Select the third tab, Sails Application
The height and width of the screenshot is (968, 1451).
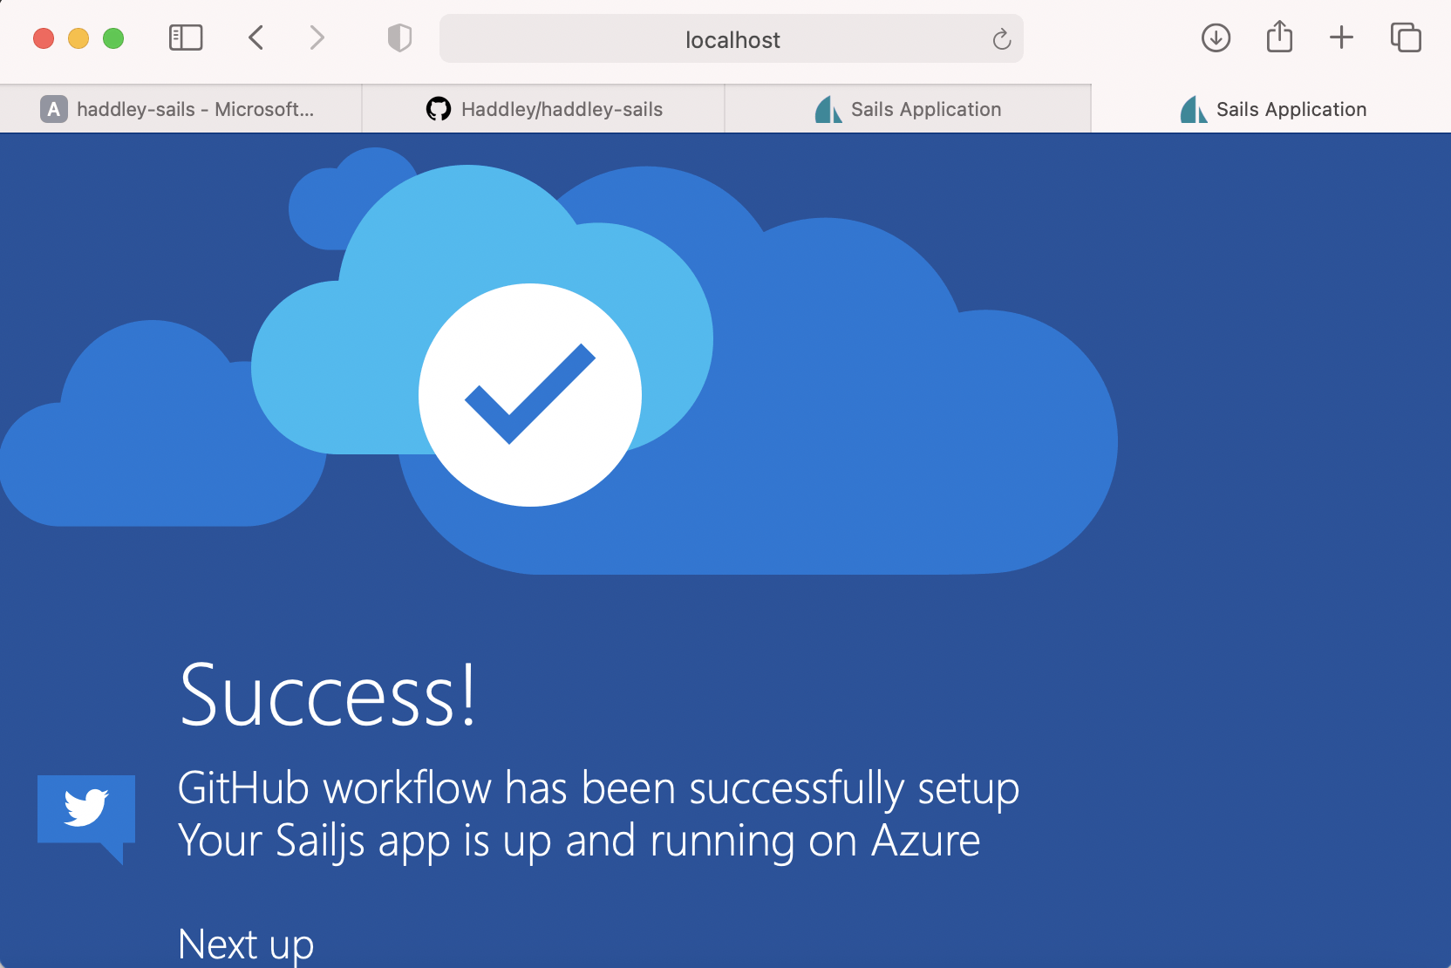(x=908, y=109)
